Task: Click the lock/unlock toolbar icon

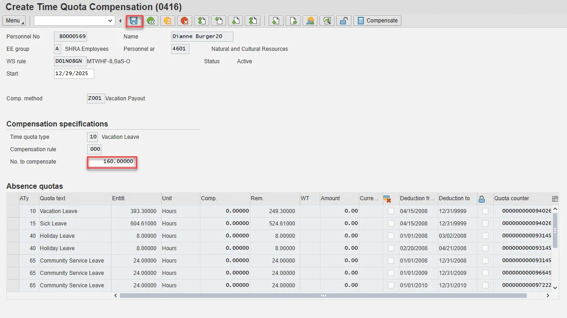Action: click(x=344, y=21)
